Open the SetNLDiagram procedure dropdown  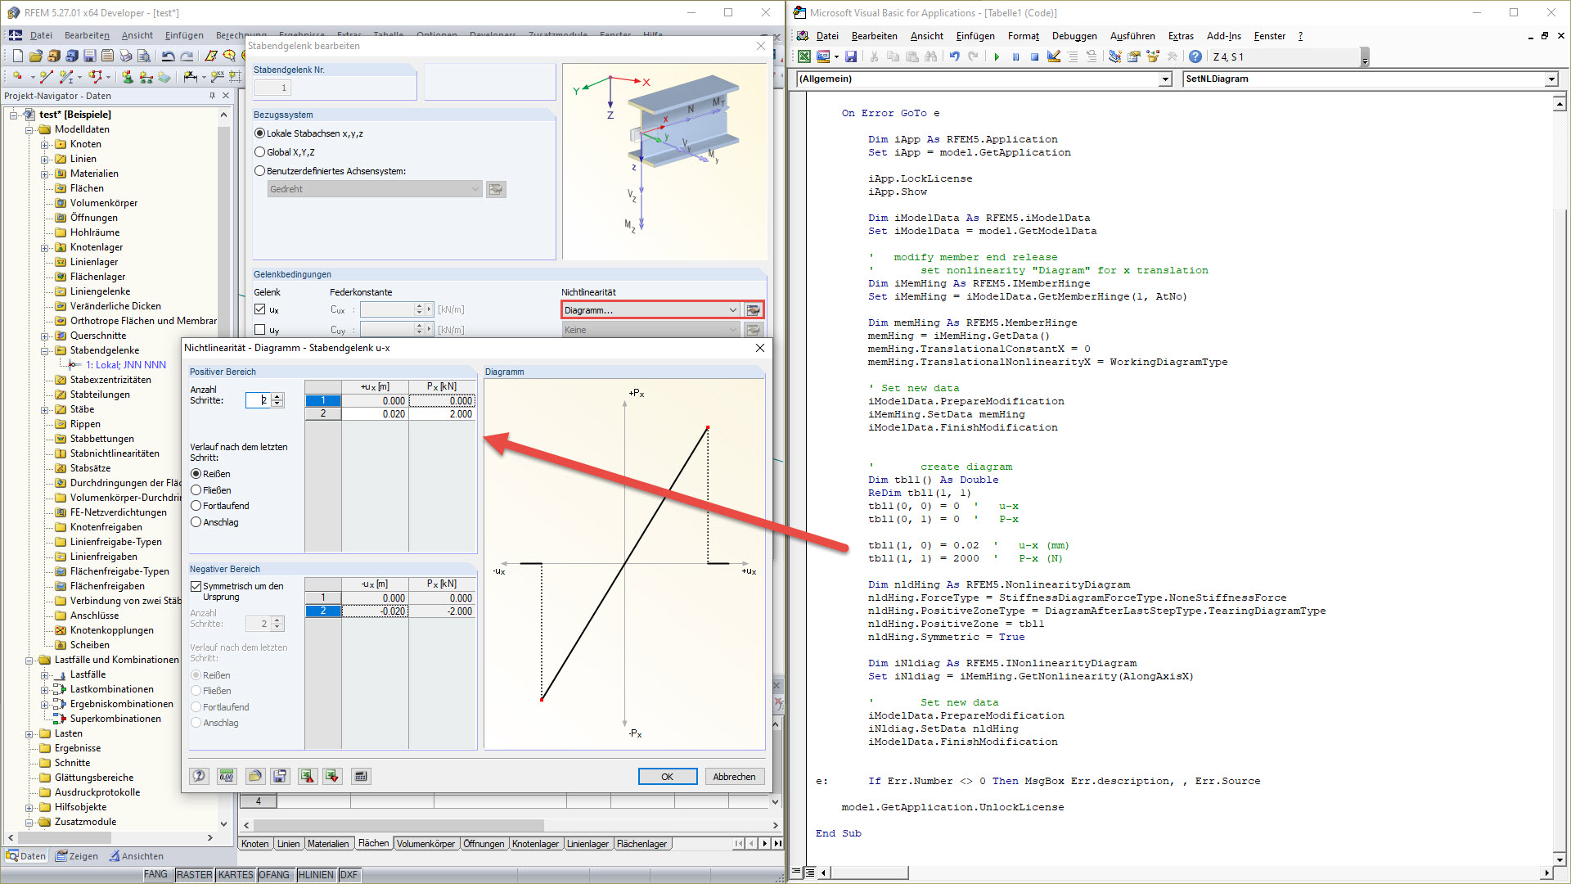pyautogui.click(x=1551, y=79)
